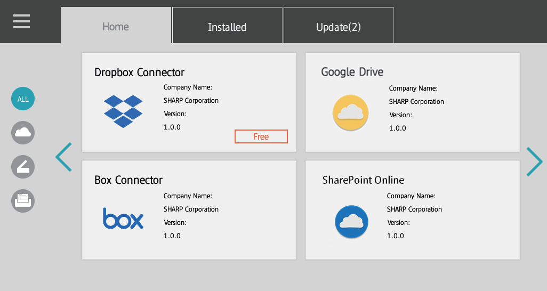Click Version label in SharePoint Online card
The width and height of the screenshot is (547, 291).
[x=398, y=223]
